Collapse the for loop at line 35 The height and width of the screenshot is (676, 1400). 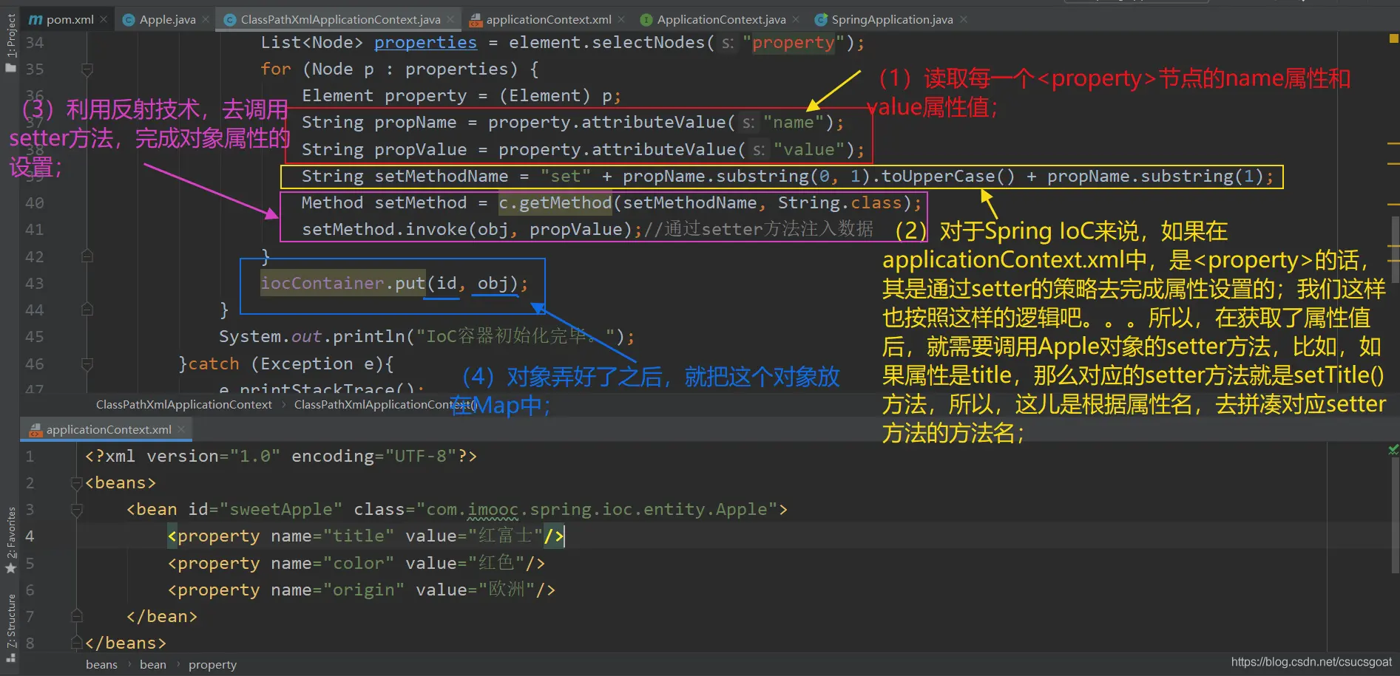pos(87,69)
